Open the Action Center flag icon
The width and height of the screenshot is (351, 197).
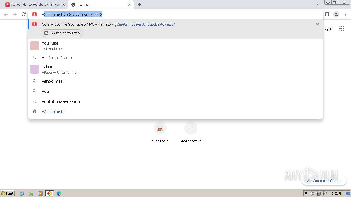pyautogui.click(x=325, y=193)
